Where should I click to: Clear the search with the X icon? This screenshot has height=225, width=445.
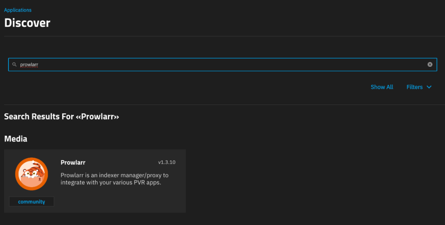pos(430,64)
